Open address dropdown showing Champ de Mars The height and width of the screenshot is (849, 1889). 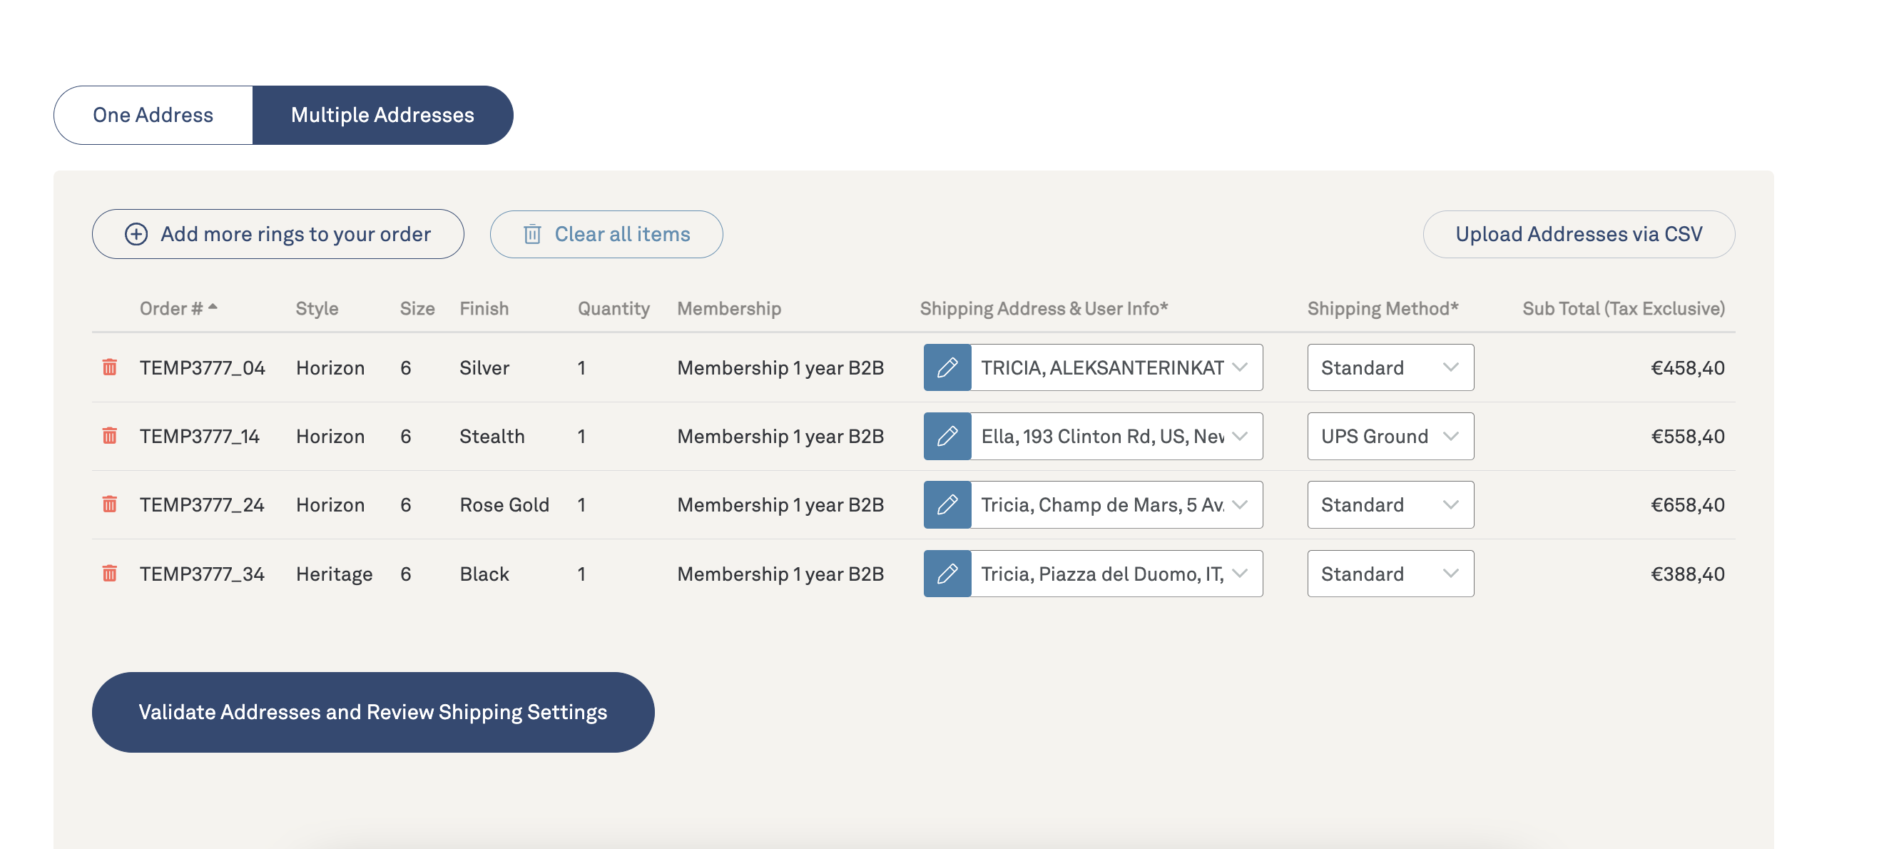1116,504
